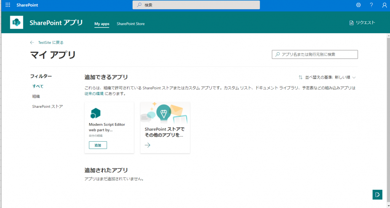Click the feedback icon at bottom right
This screenshot has height=208, width=390.
click(x=377, y=195)
